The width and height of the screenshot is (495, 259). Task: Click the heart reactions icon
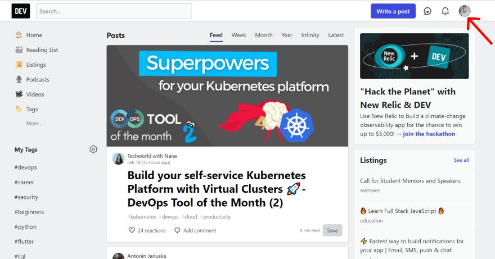pyautogui.click(x=132, y=230)
